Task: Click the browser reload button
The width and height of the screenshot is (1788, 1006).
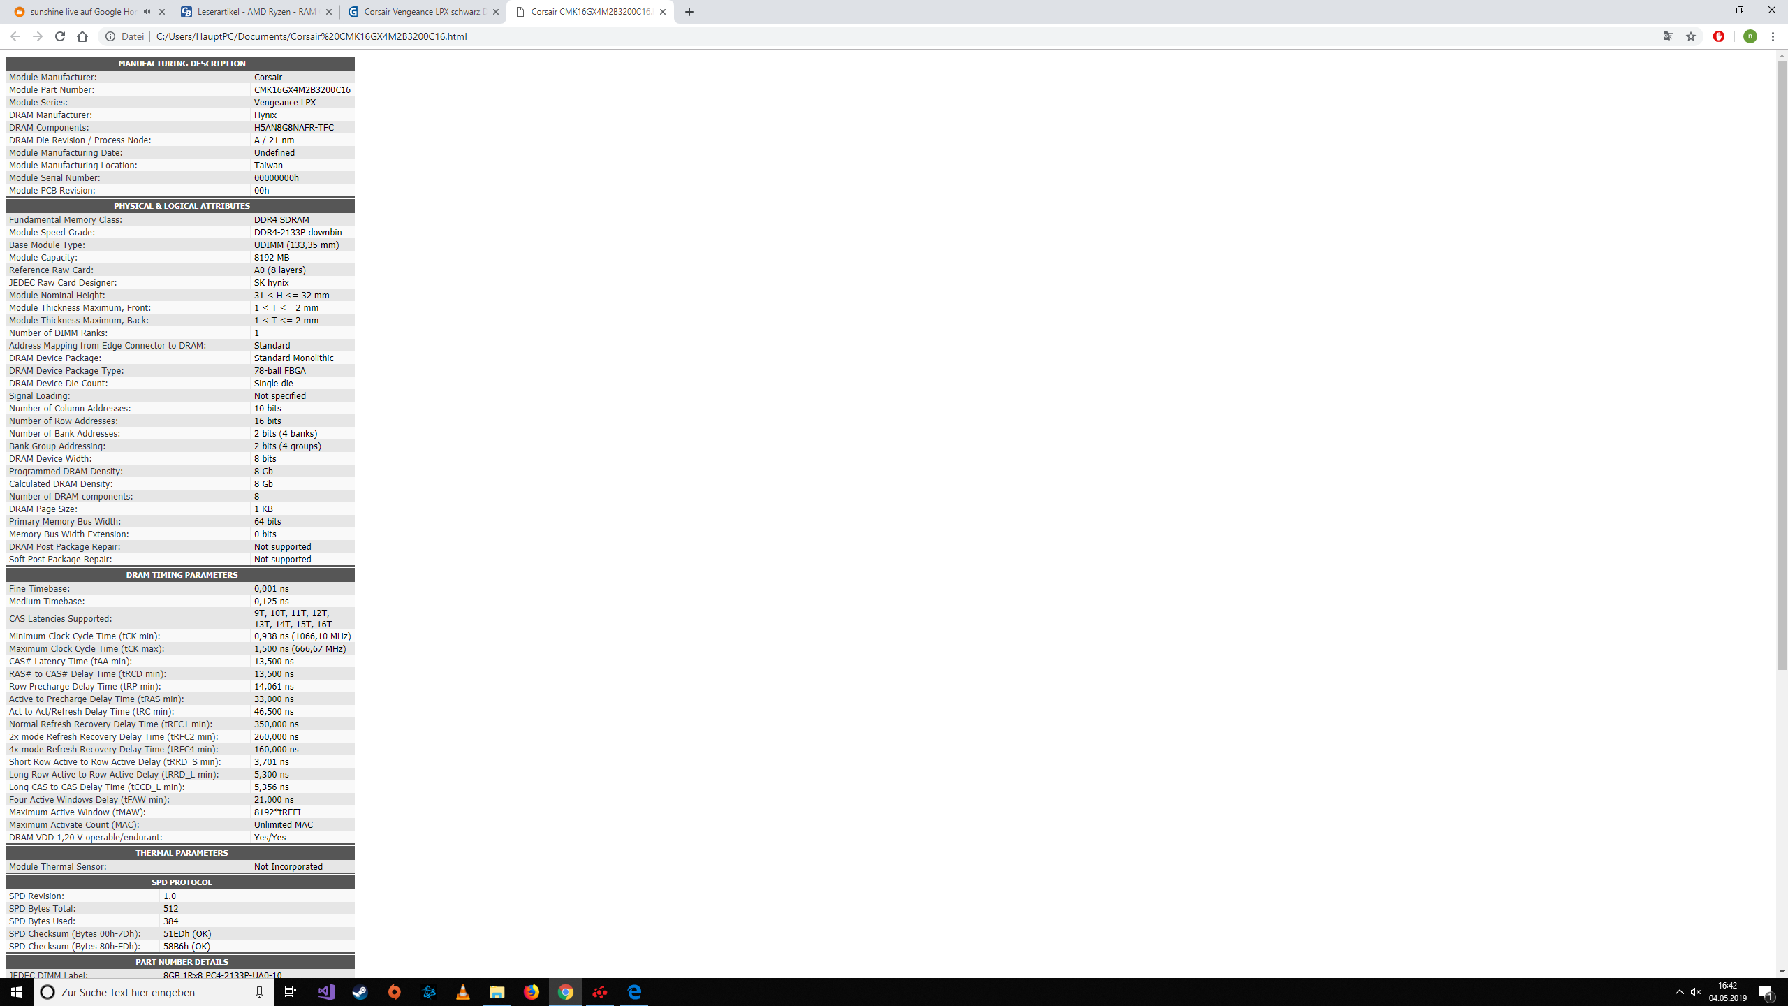Action: [x=60, y=36]
